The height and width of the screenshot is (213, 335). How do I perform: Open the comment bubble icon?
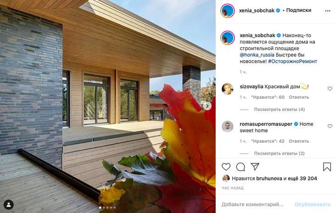(x=240, y=167)
